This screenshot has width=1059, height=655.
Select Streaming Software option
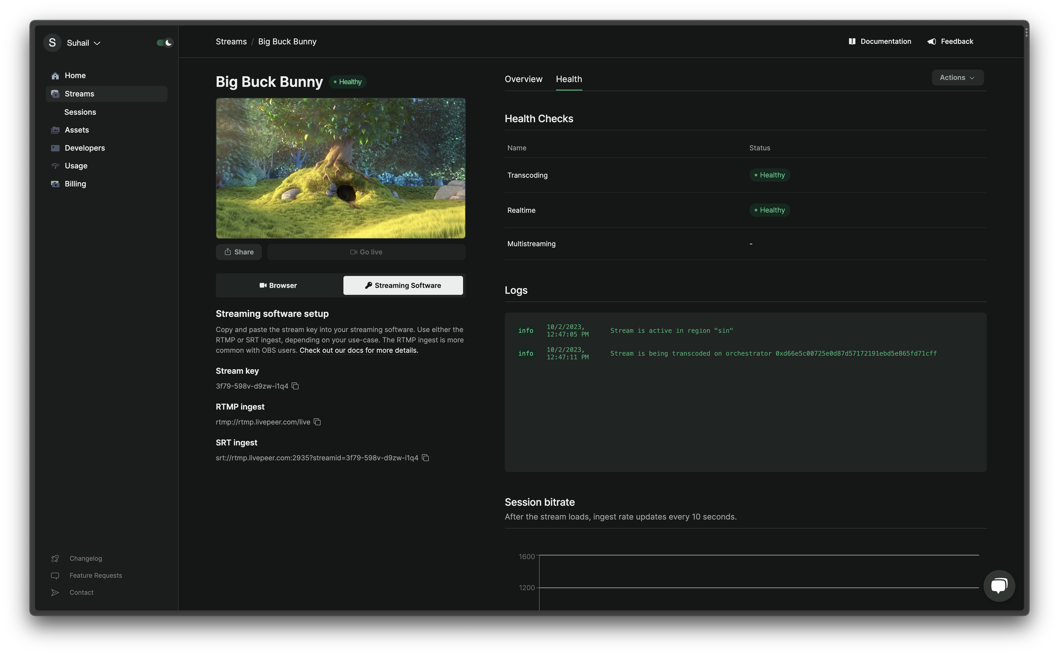pyautogui.click(x=403, y=286)
